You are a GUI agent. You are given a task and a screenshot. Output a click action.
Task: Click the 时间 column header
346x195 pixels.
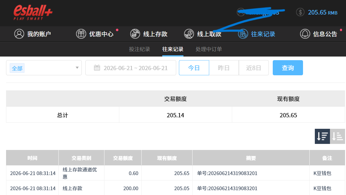(x=32, y=158)
